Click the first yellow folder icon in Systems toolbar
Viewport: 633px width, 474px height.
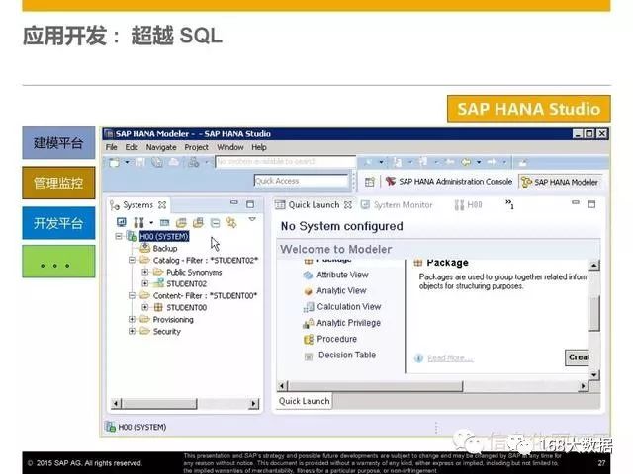181,222
